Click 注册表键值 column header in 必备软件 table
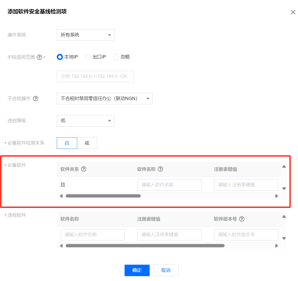The height and width of the screenshot is (281, 298). click(225, 169)
